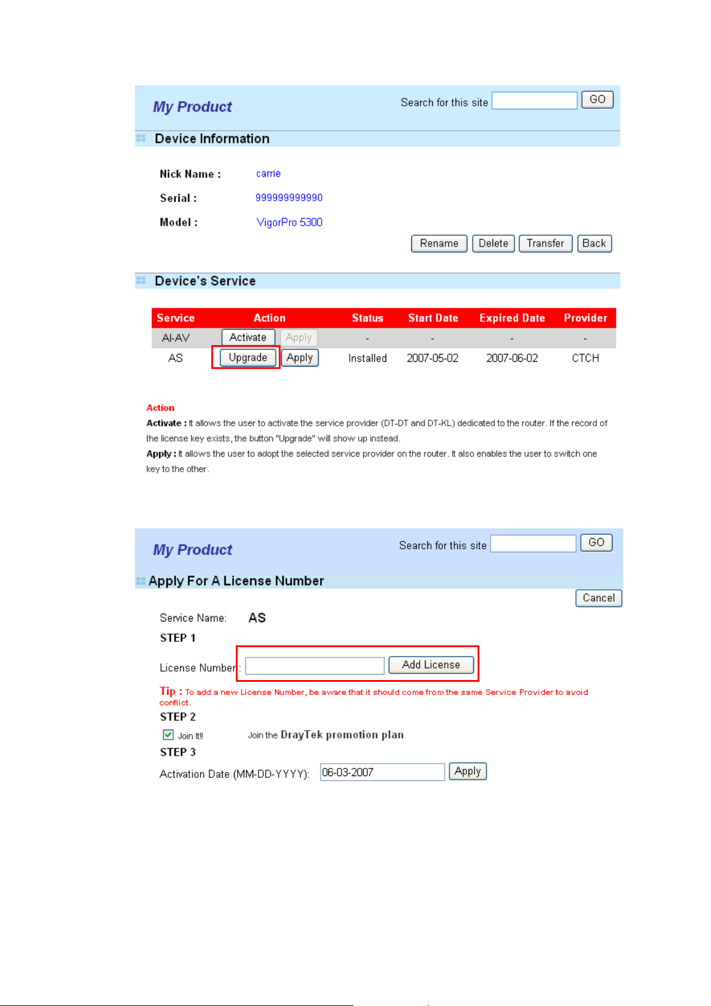Click the 'DrayTek promotion plan' text
The width and height of the screenshot is (711, 1006).
342,735
